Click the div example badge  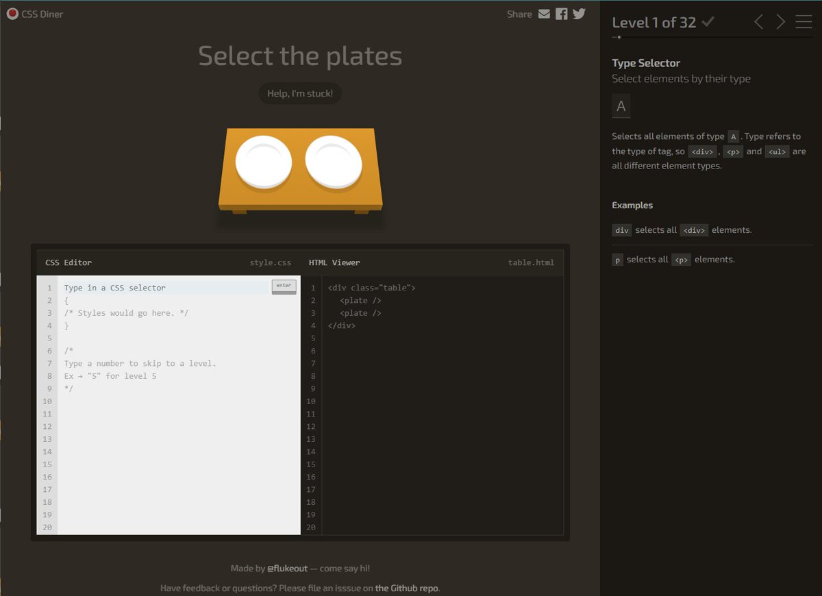pos(621,230)
